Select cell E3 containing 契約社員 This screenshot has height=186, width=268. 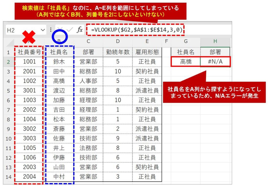click(147, 71)
